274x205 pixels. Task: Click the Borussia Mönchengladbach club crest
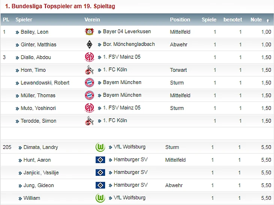pyautogui.click(x=89, y=45)
